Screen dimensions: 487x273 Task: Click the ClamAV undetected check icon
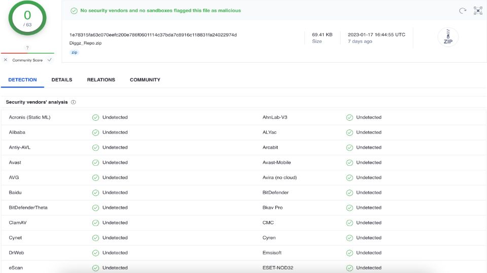pos(96,223)
